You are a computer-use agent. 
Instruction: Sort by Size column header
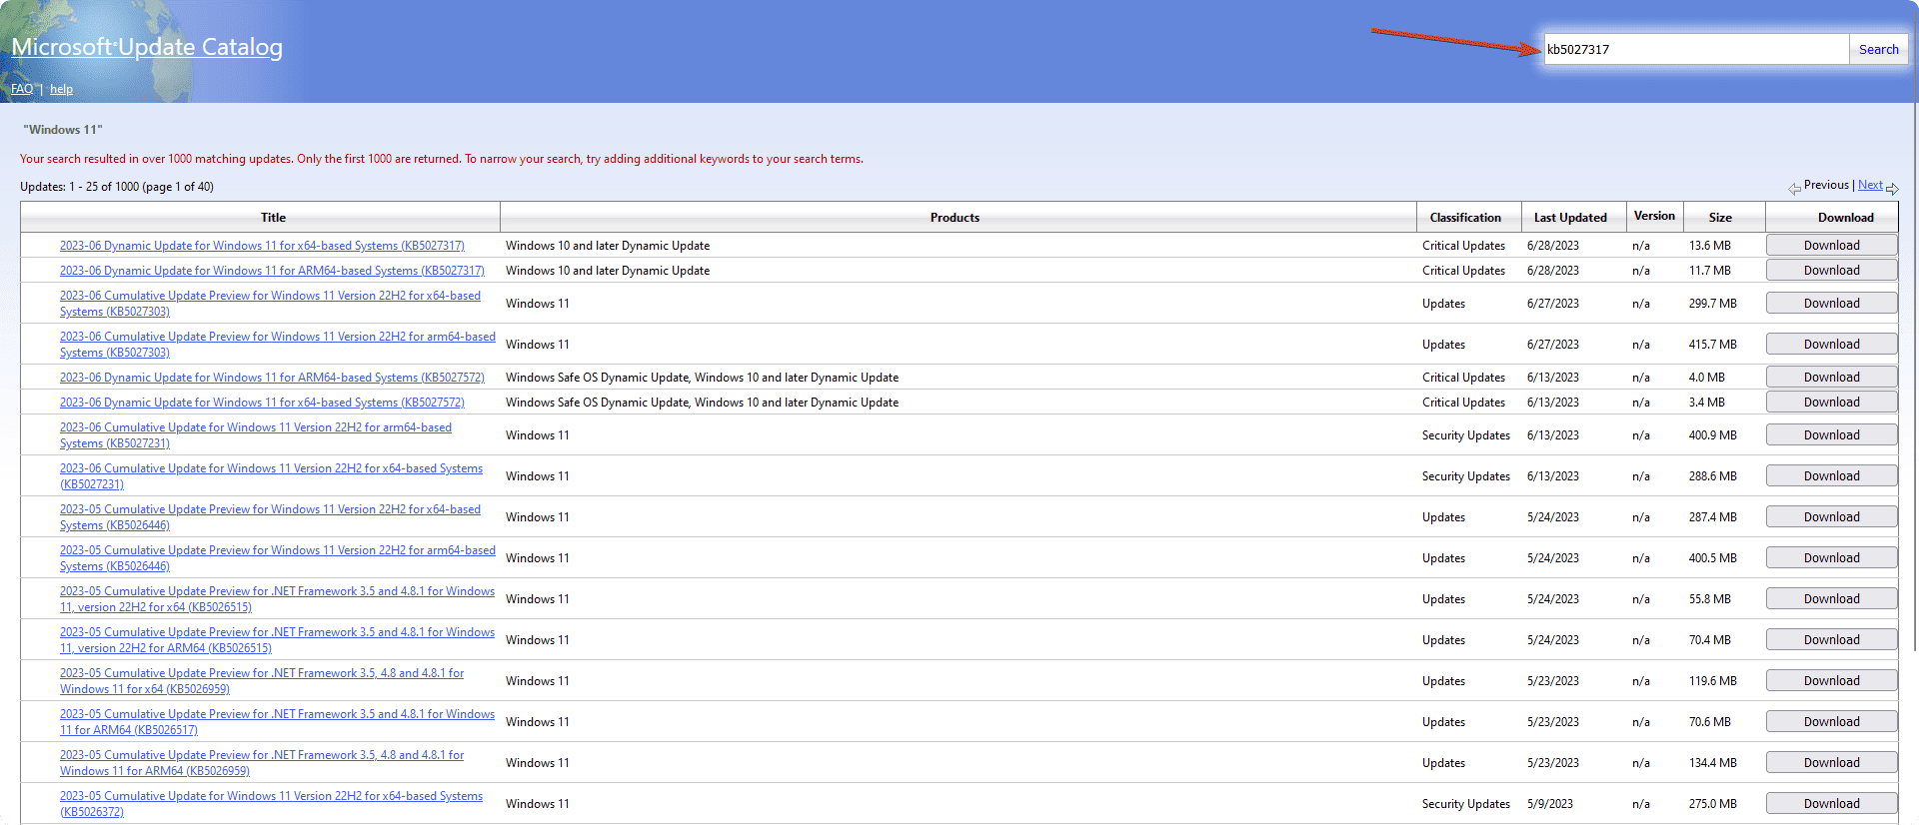pyautogui.click(x=1720, y=218)
